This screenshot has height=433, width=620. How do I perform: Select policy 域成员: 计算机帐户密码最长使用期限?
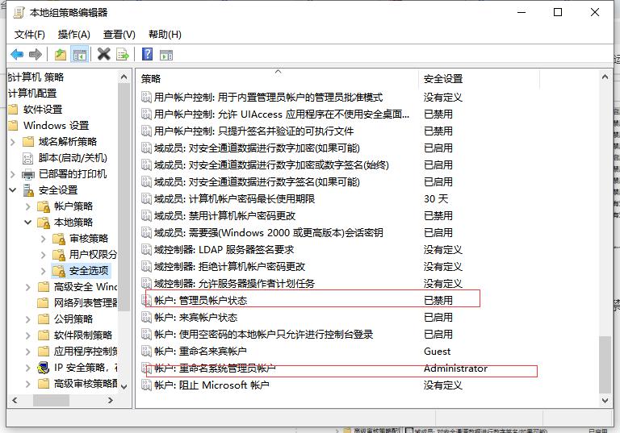coord(234,198)
